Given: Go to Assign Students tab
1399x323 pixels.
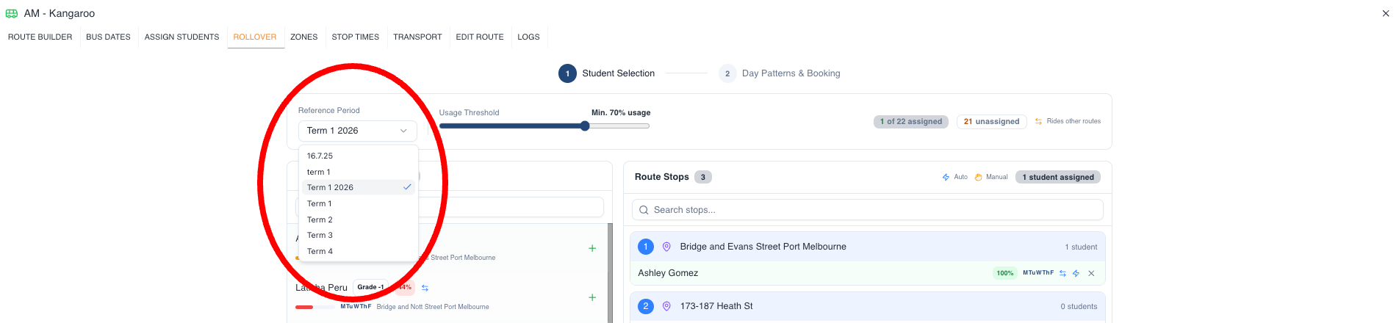Looking at the screenshot, I should pos(181,37).
